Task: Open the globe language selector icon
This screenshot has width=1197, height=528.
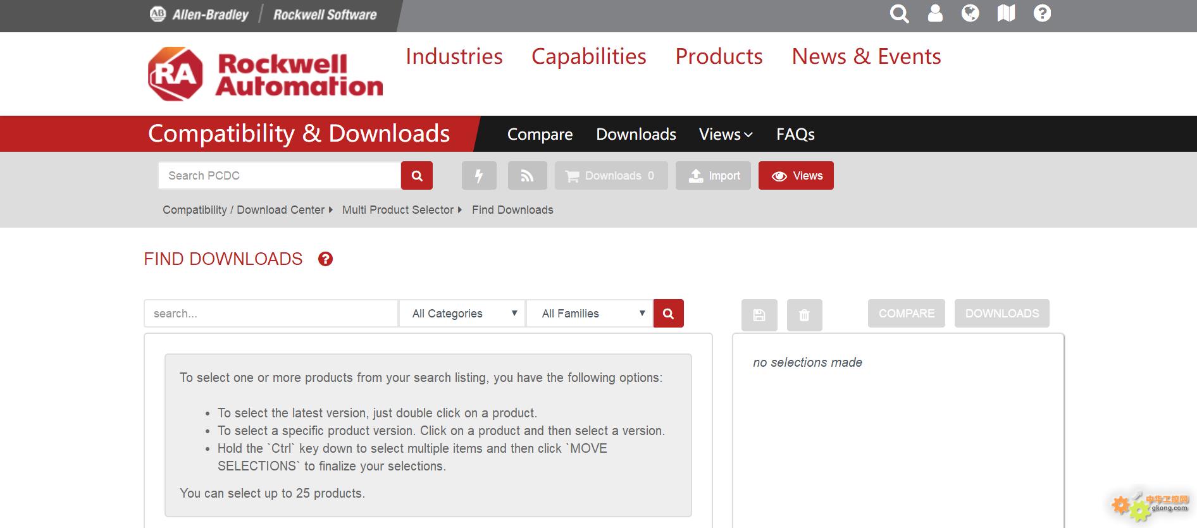Action: tap(970, 13)
